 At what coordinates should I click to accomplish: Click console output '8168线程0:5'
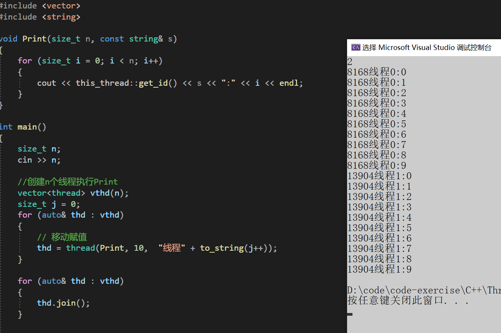tap(377, 124)
